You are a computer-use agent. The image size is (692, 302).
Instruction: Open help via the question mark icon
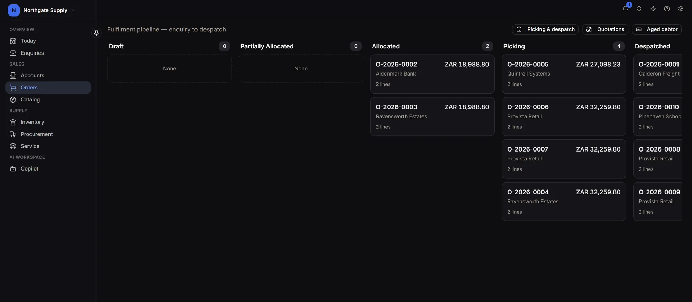pos(667,9)
